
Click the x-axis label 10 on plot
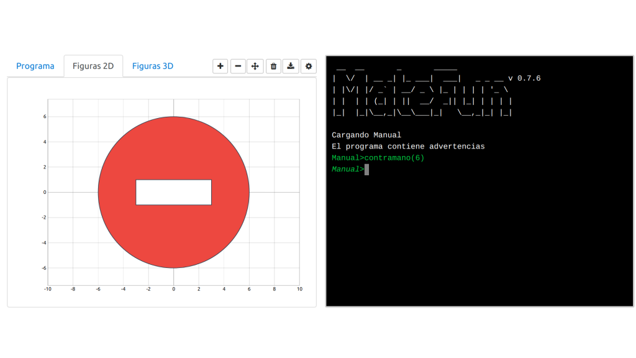[299, 289]
